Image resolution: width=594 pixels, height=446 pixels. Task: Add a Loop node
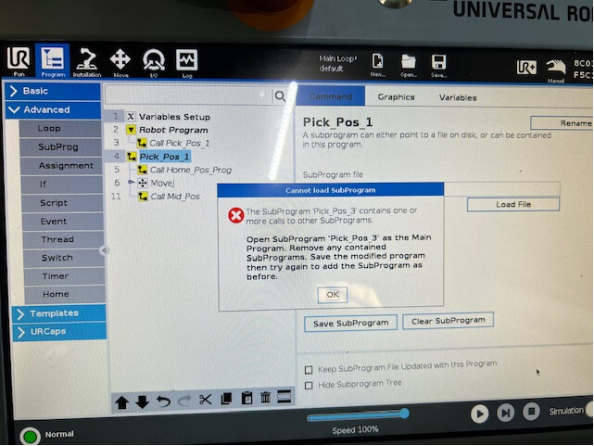coord(60,129)
